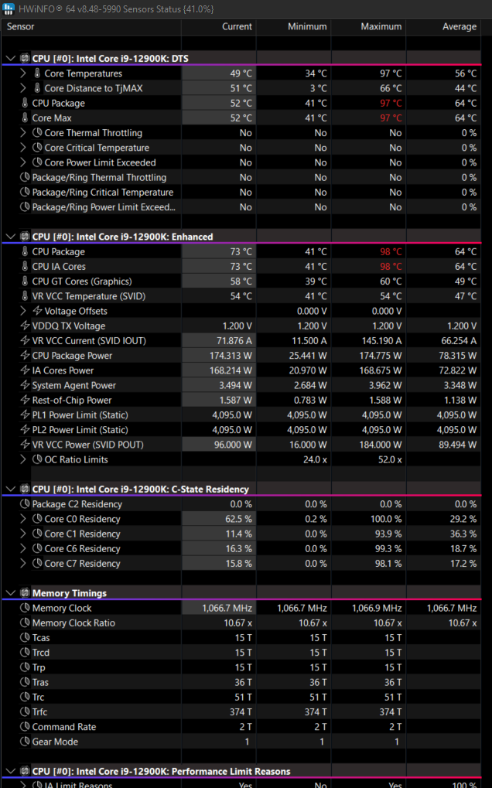Click the Maximum column header

tap(368, 27)
